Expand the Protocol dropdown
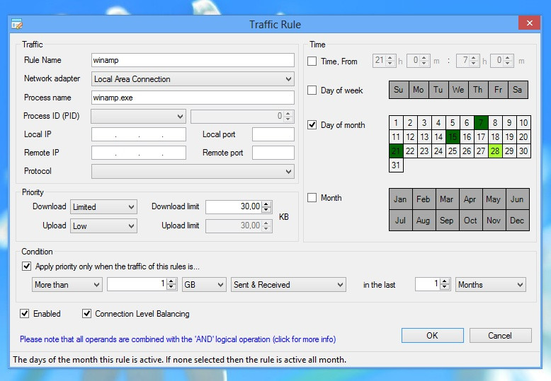The width and height of the screenshot is (551, 381). [x=193, y=172]
